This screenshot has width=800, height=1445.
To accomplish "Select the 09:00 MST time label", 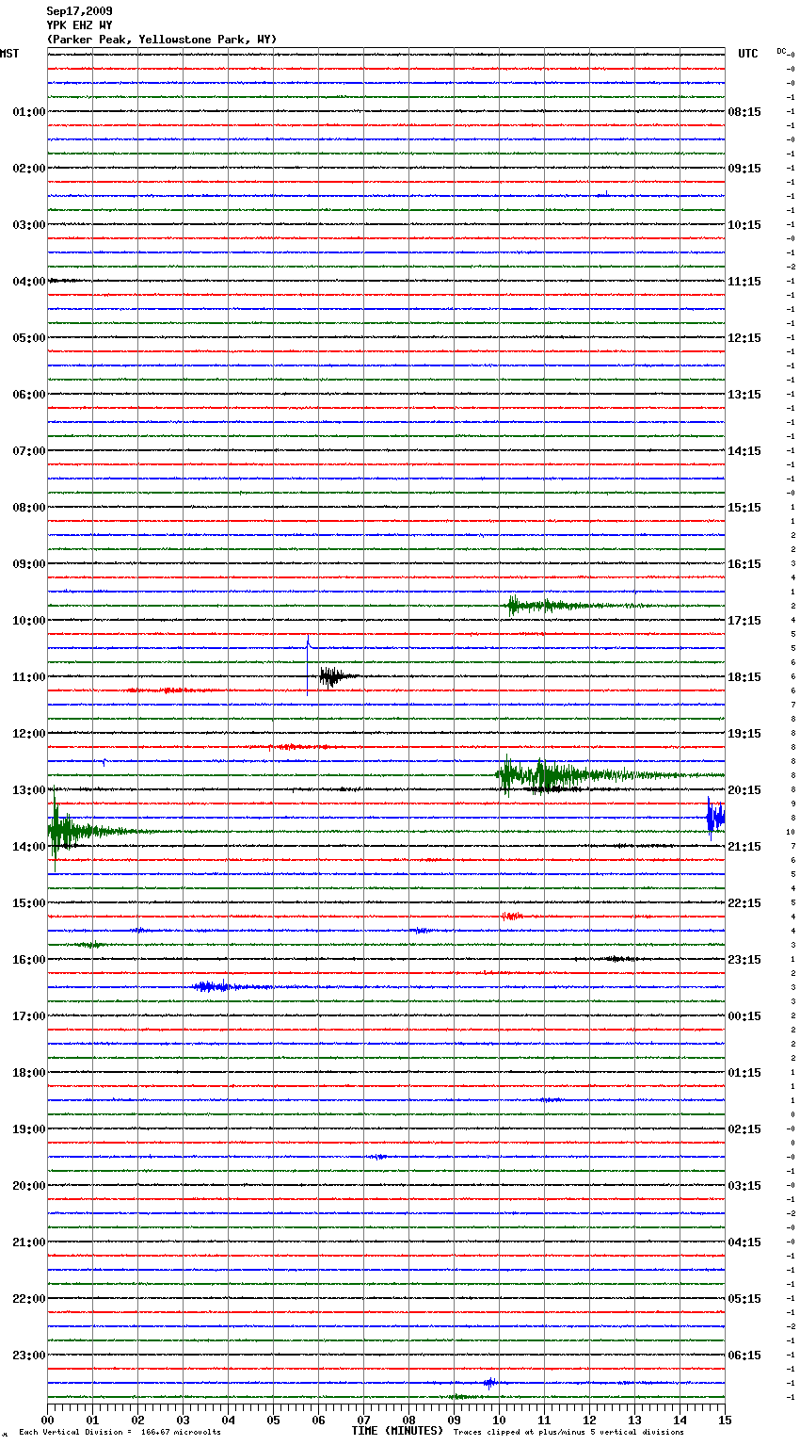I will pos(29,564).
